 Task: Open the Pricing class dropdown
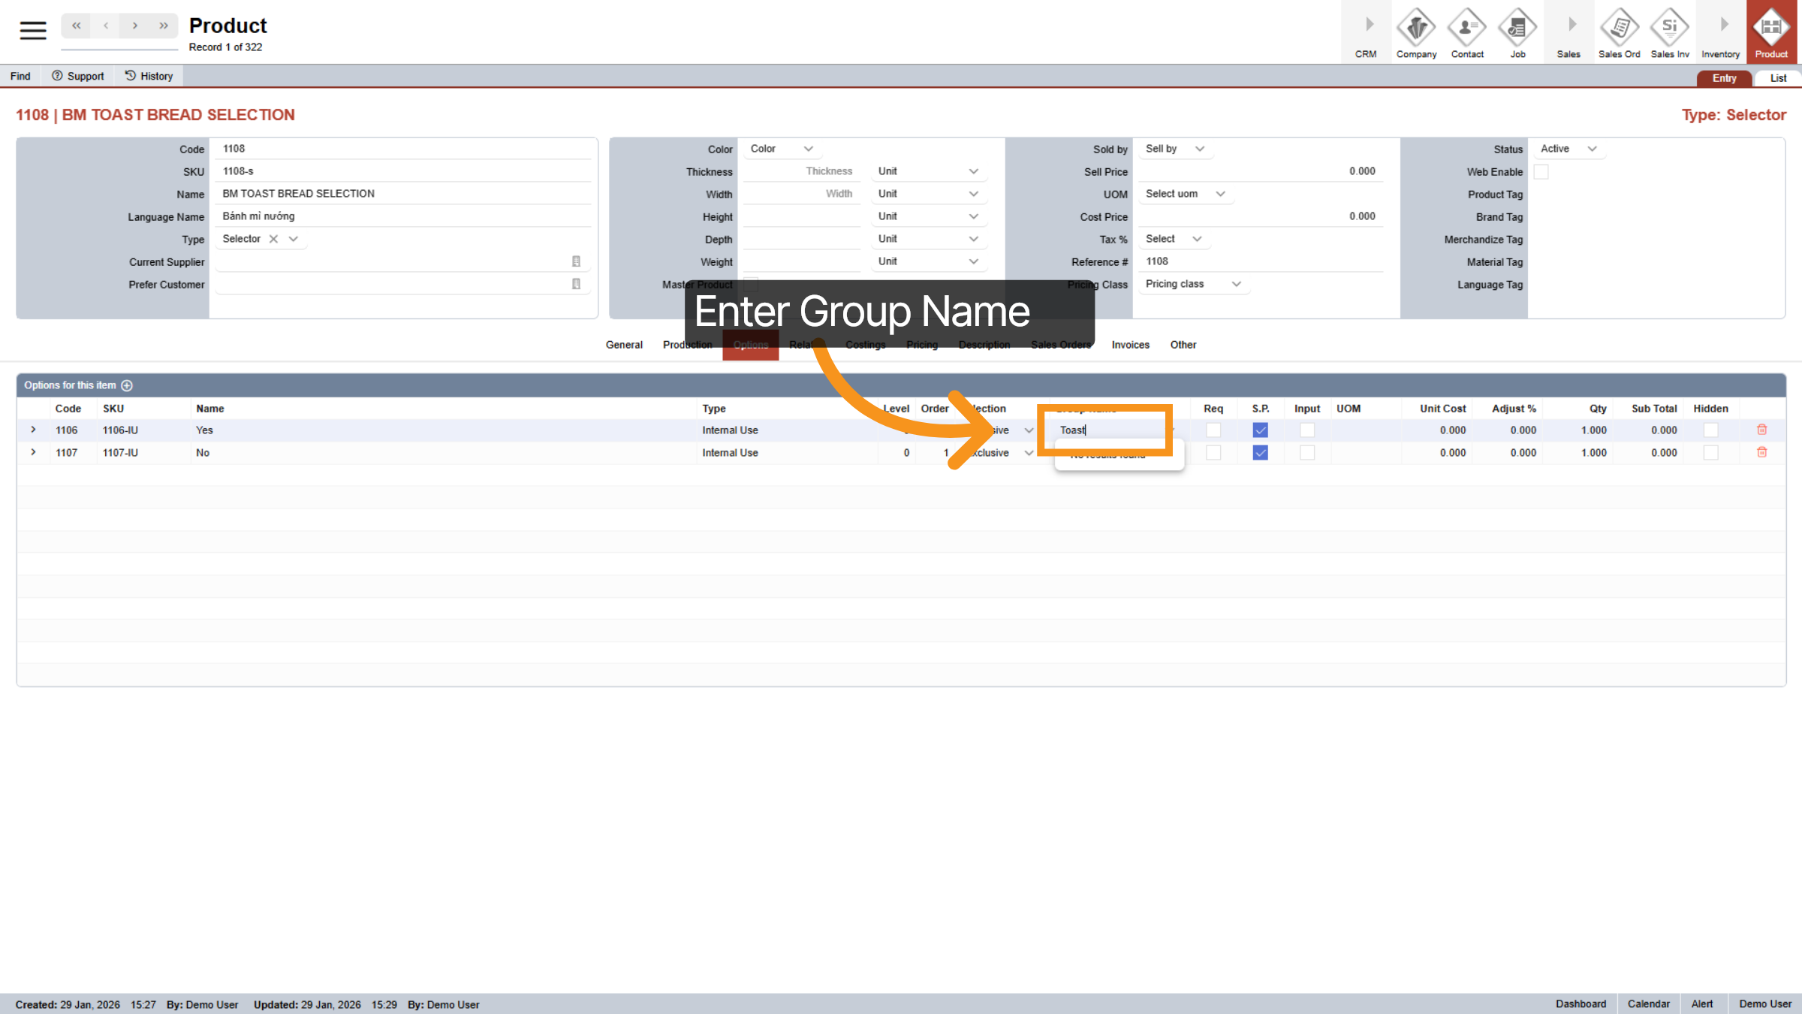pos(1192,284)
